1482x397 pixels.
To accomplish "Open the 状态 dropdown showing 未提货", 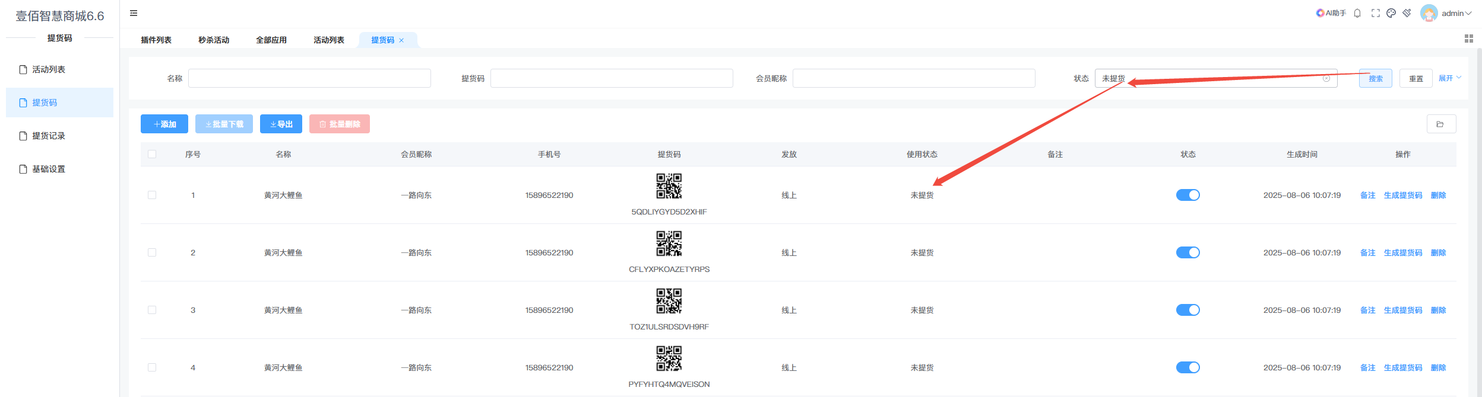I will pyautogui.click(x=1215, y=78).
